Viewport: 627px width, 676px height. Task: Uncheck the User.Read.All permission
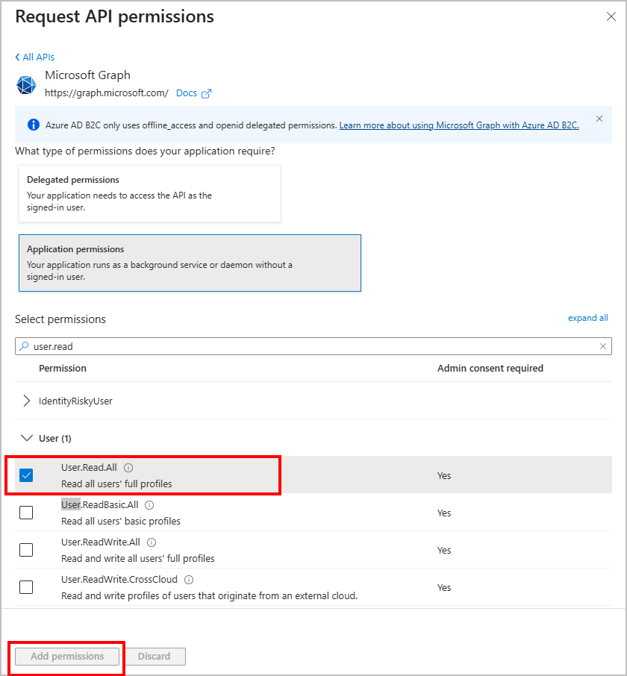(25, 475)
